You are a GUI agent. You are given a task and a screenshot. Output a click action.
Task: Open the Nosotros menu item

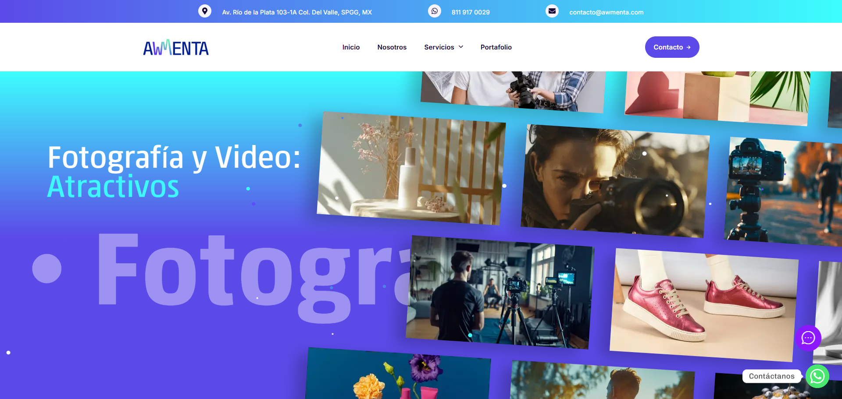[392, 47]
